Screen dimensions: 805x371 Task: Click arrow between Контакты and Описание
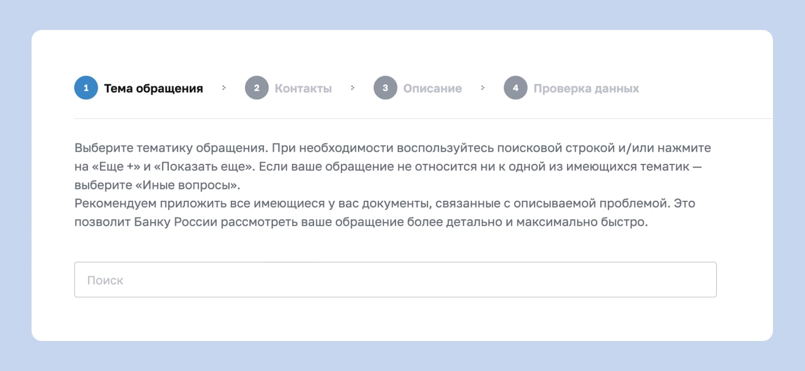click(x=353, y=88)
